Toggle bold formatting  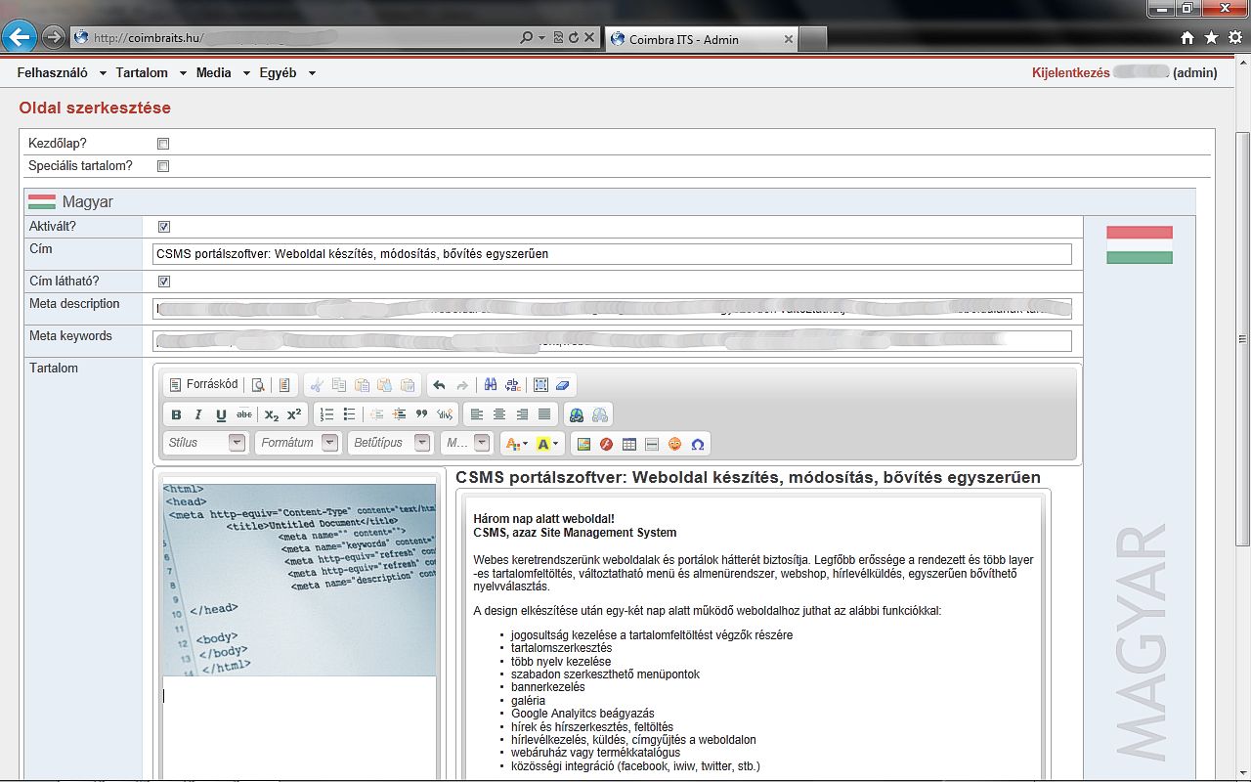point(177,414)
